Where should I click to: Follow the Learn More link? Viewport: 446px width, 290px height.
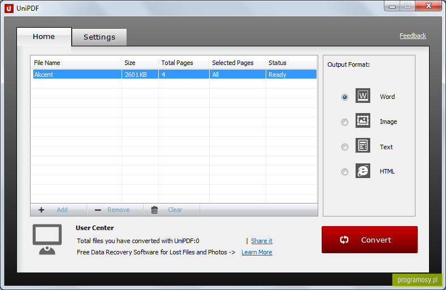click(257, 252)
